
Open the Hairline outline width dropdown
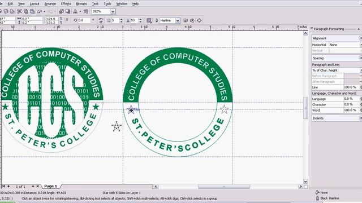178,20
